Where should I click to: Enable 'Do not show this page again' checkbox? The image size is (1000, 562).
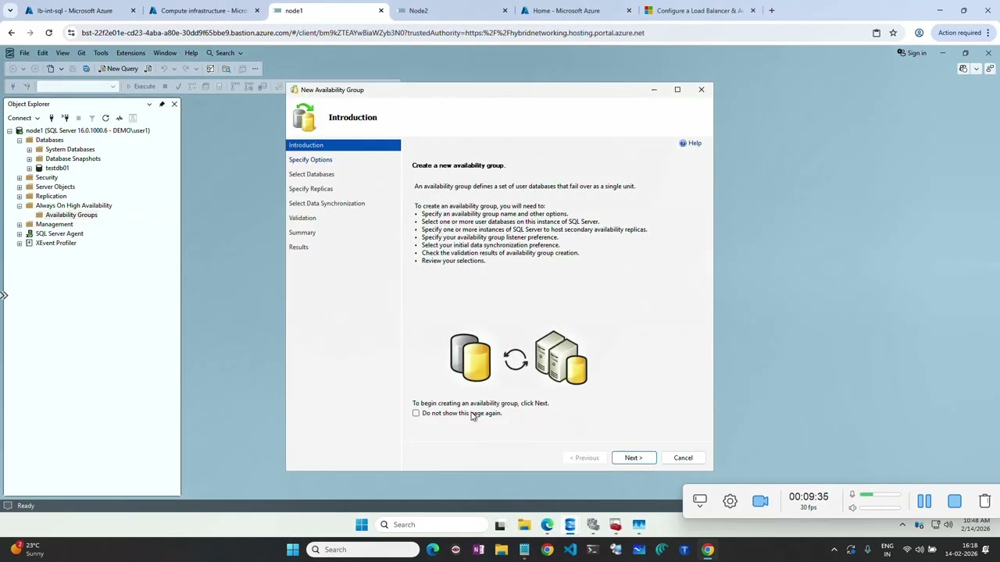coord(416,413)
